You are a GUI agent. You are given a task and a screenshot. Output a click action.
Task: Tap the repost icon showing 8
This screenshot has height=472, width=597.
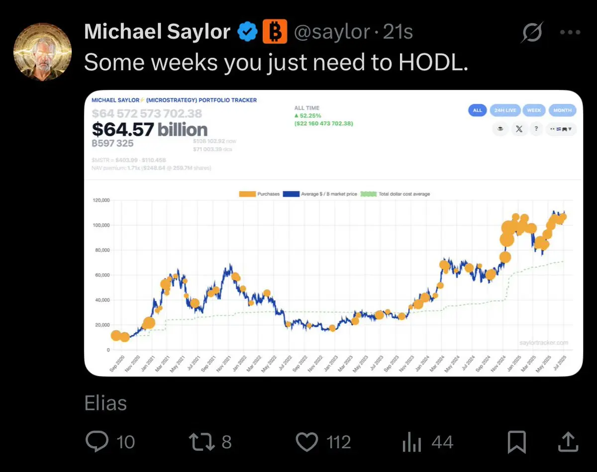(x=199, y=442)
